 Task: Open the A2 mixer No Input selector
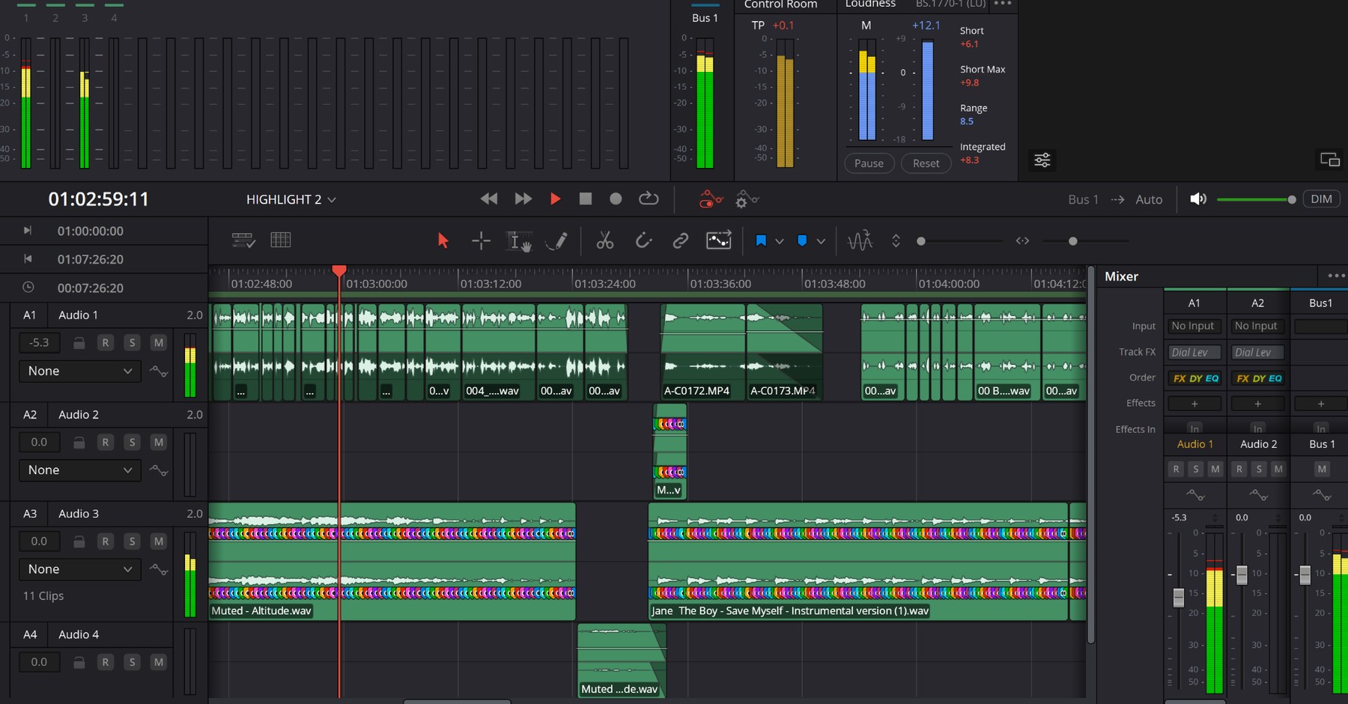(x=1257, y=326)
